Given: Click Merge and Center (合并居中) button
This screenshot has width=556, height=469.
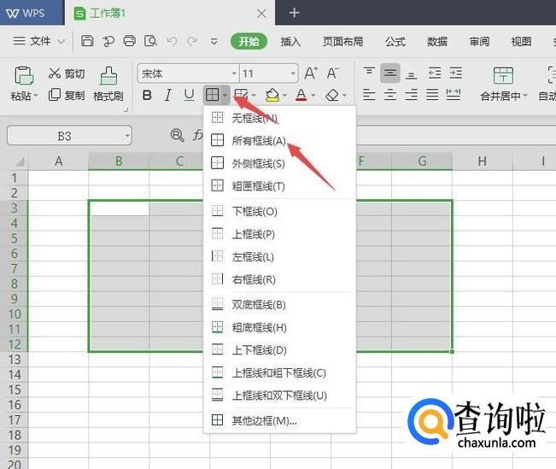Looking at the screenshot, I should (503, 84).
